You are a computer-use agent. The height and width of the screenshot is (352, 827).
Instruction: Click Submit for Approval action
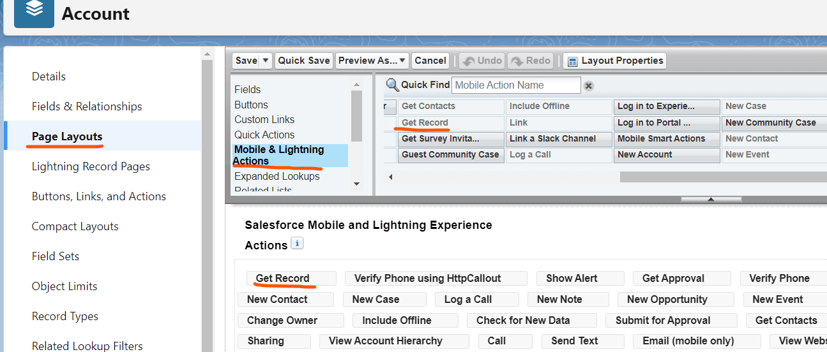click(672, 320)
